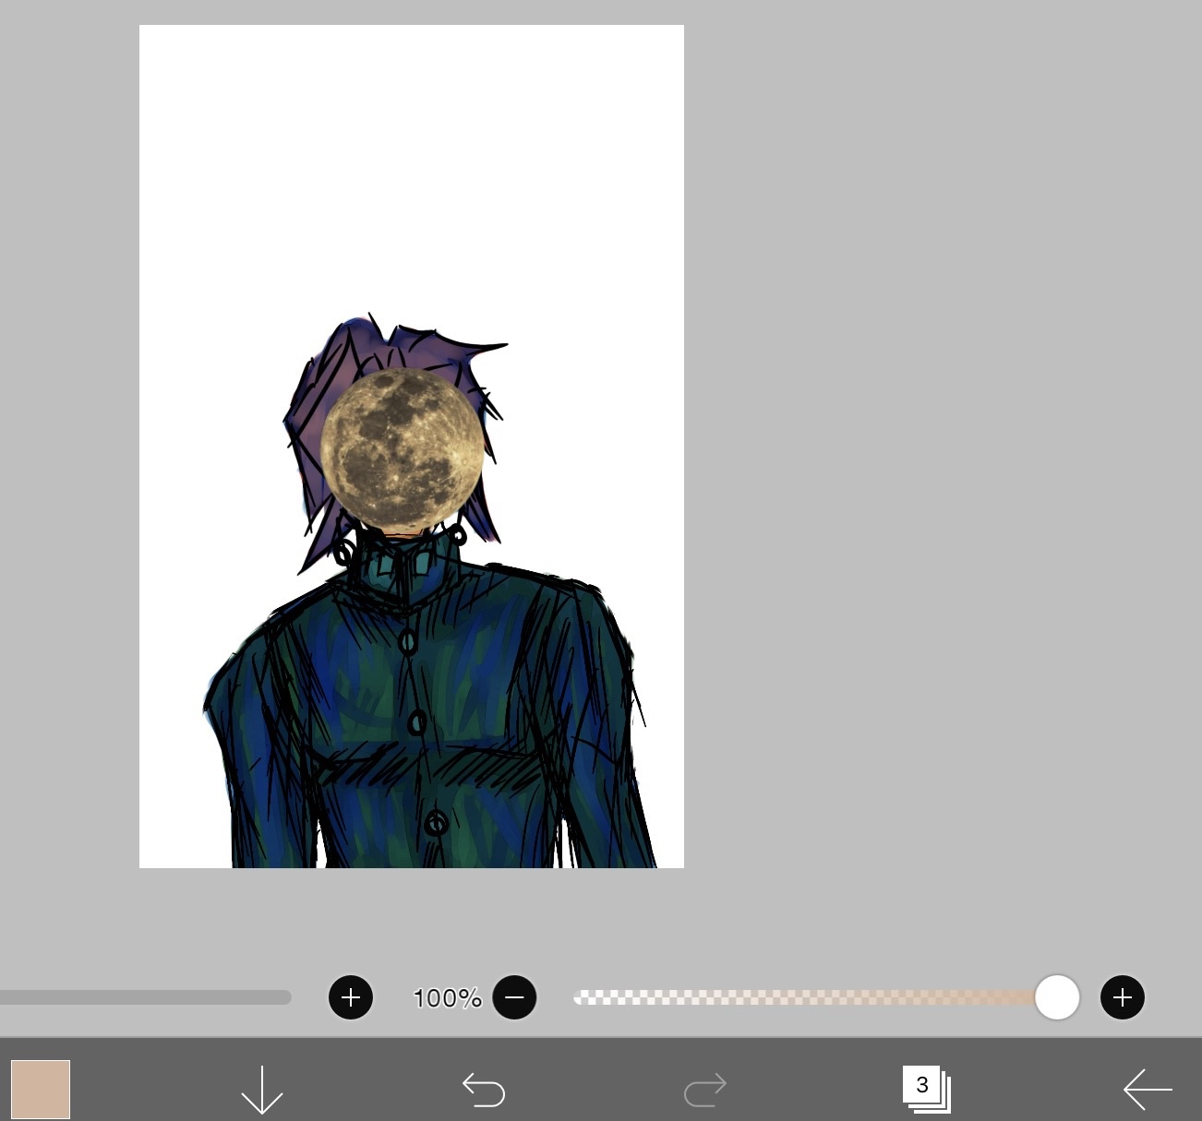Decrease opacity with the minus button

[514, 997]
